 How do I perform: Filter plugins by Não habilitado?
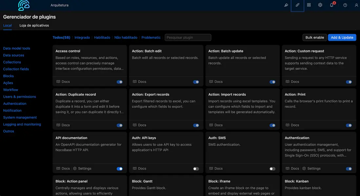tap(126, 38)
